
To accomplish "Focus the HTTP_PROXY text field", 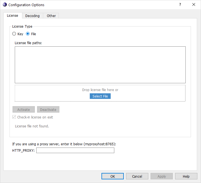I will [75, 151].
